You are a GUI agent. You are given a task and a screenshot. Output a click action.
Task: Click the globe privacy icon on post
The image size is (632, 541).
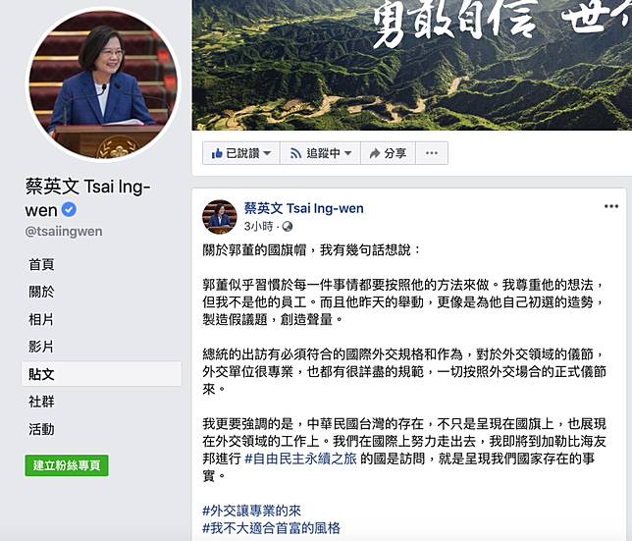(288, 227)
